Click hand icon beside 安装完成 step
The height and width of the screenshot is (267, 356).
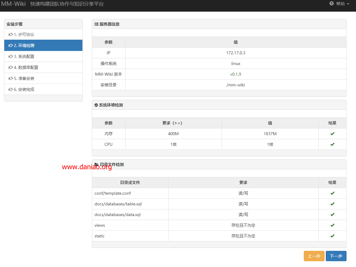11,89
